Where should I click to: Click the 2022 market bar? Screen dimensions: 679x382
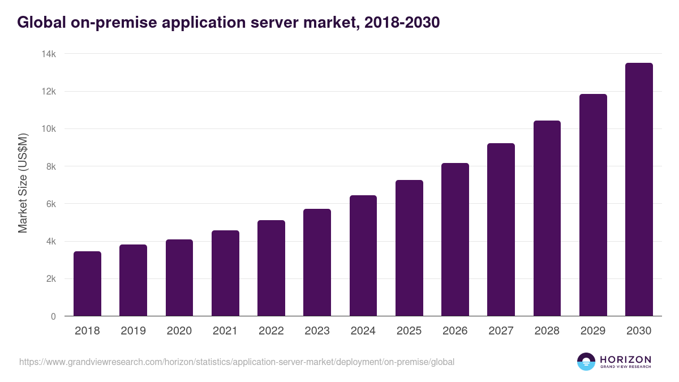coord(271,268)
